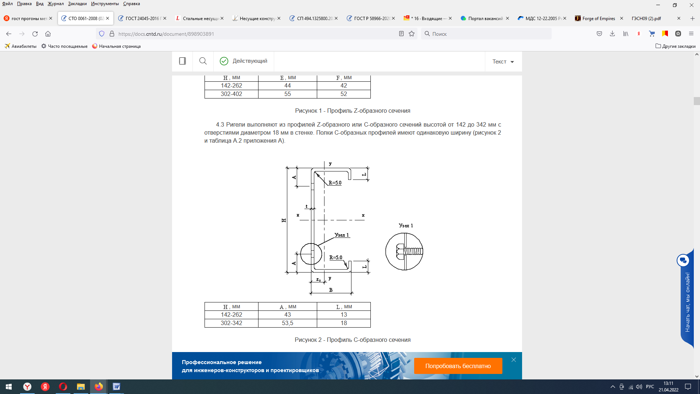Viewport: 700px width, 394px height.
Task: Toggle reader view in address bar
Action: tap(401, 34)
